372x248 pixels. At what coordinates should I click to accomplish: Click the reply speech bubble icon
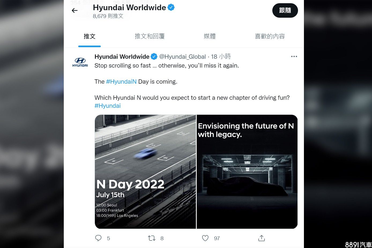98,238
